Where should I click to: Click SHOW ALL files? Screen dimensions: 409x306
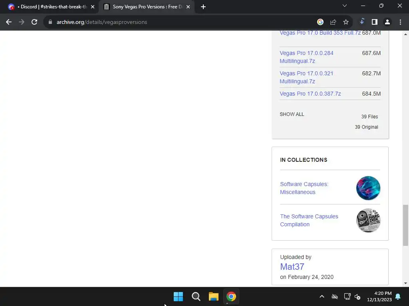coord(292,114)
